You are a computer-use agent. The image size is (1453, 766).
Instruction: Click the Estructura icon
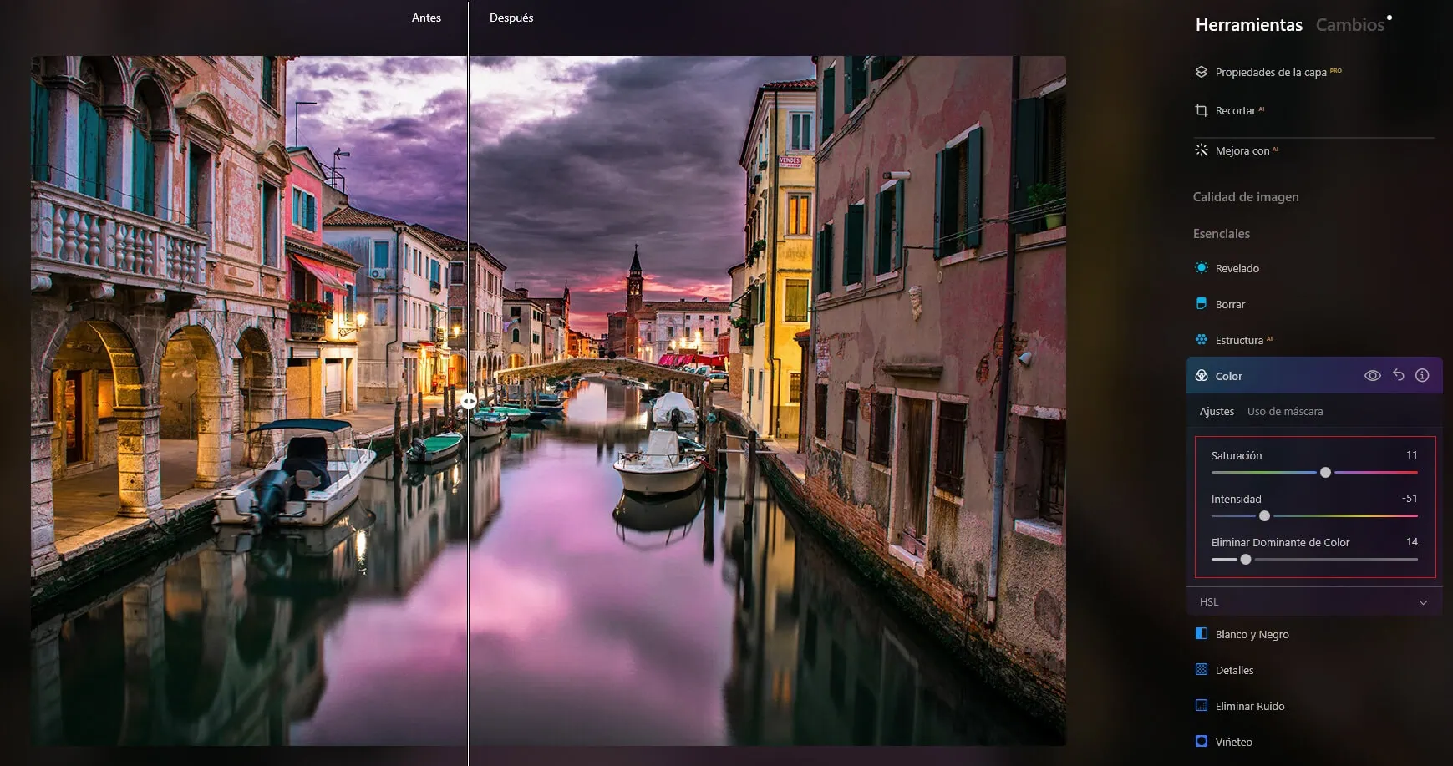coord(1202,340)
